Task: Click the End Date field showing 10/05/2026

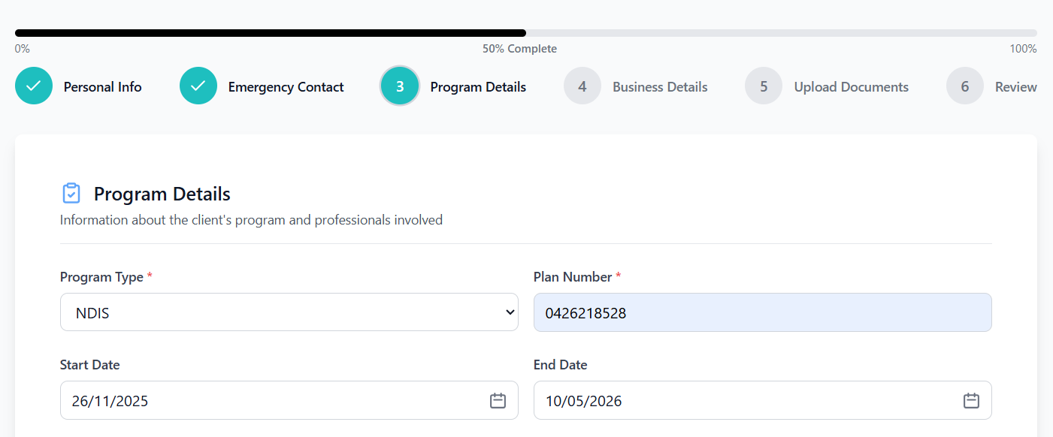Action: click(744, 400)
